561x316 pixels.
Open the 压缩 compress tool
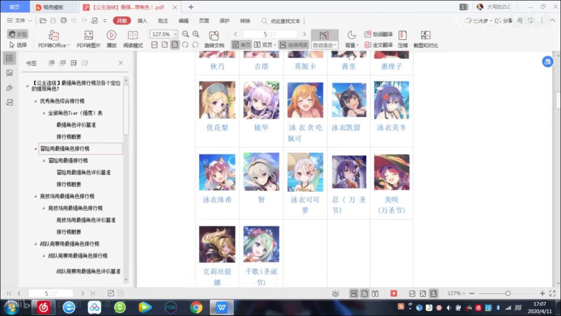coord(403,39)
